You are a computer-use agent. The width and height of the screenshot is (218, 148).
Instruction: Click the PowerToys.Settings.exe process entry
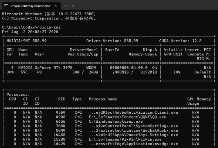(133, 135)
